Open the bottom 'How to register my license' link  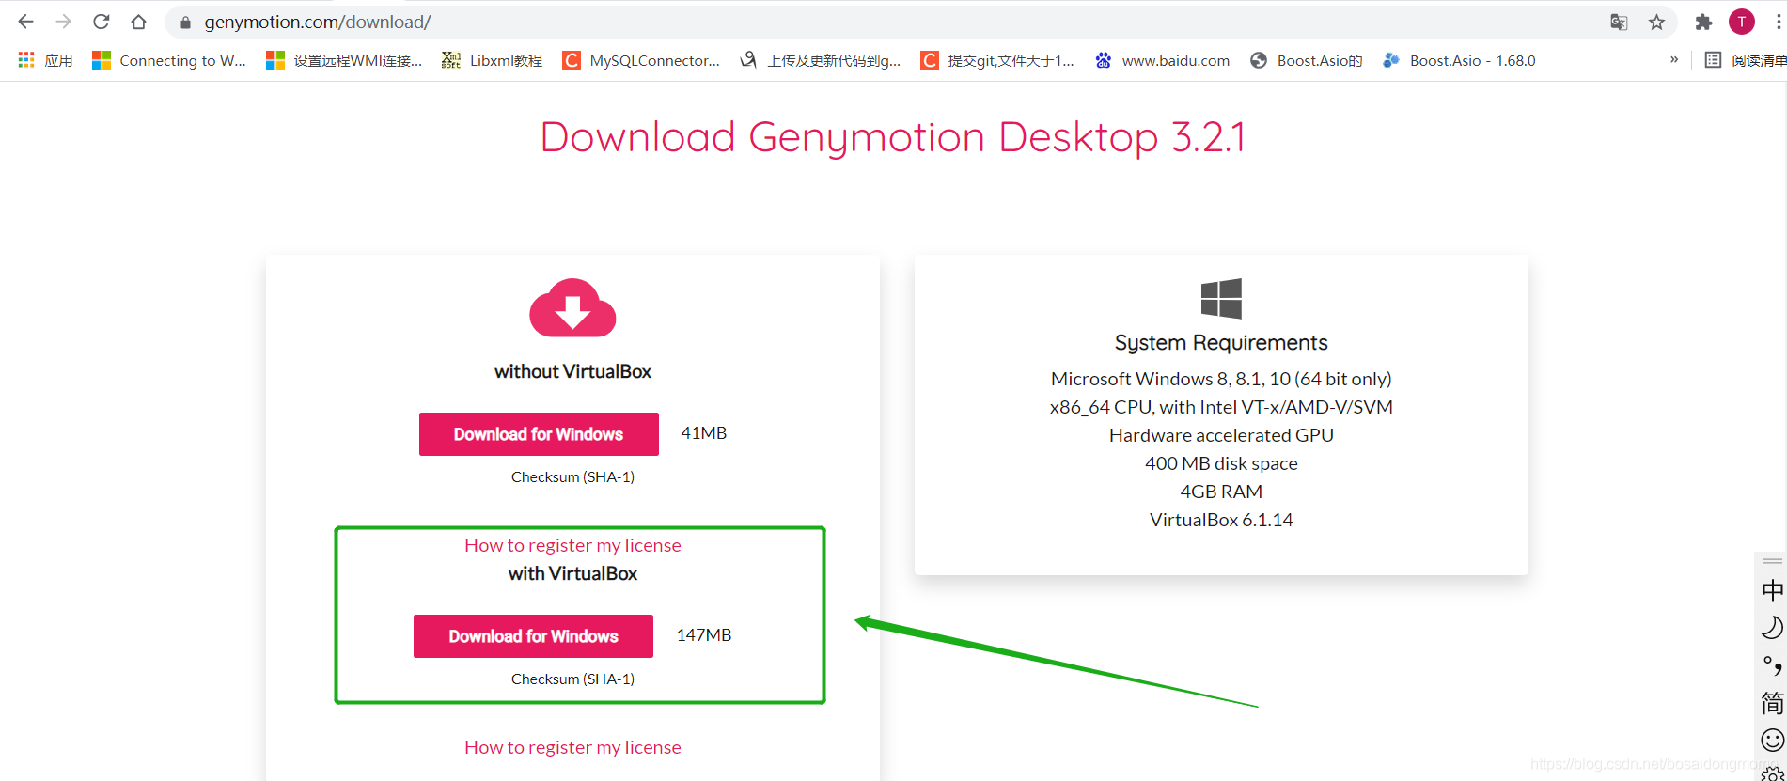click(x=572, y=747)
